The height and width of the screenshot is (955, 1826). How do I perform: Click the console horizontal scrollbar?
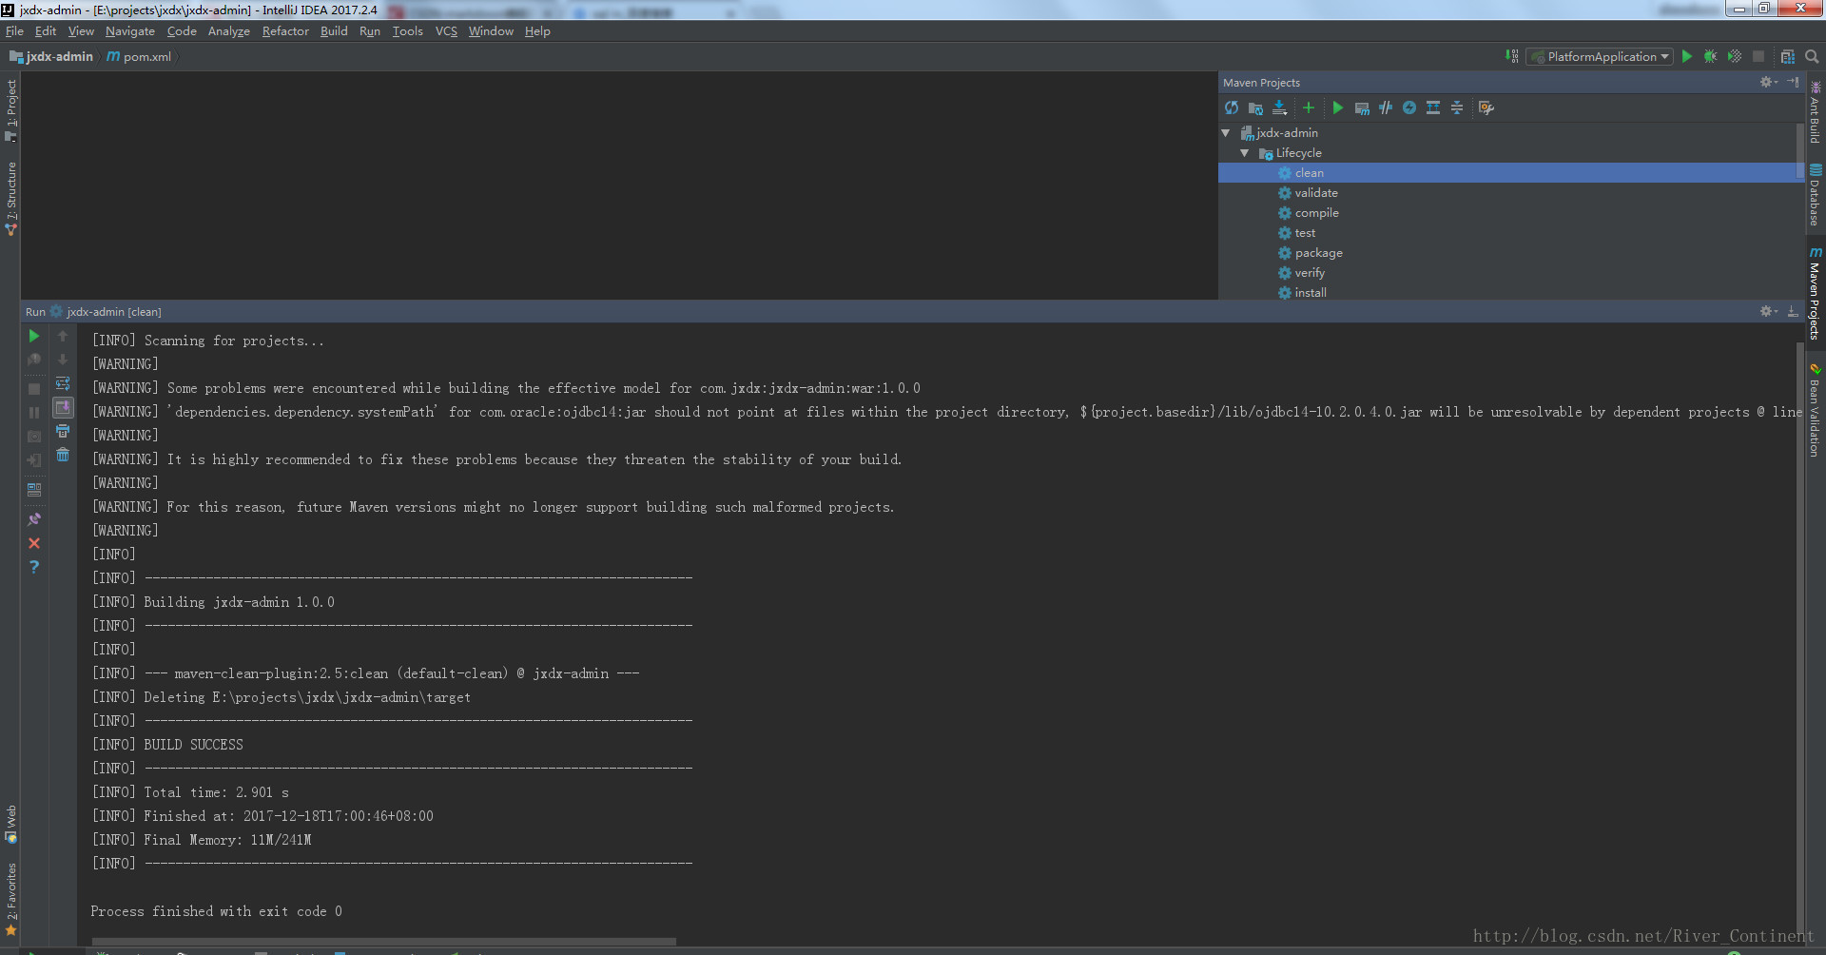click(384, 942)
